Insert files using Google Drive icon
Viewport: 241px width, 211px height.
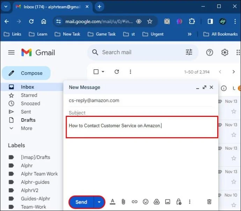[156, 202]
